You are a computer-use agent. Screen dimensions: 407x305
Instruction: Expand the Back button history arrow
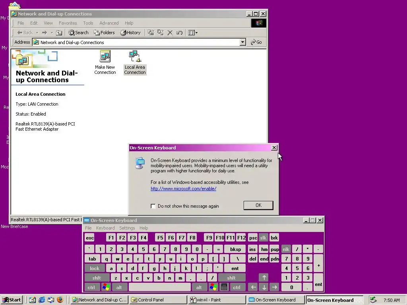pyautogui.click(x=37, y=33)
